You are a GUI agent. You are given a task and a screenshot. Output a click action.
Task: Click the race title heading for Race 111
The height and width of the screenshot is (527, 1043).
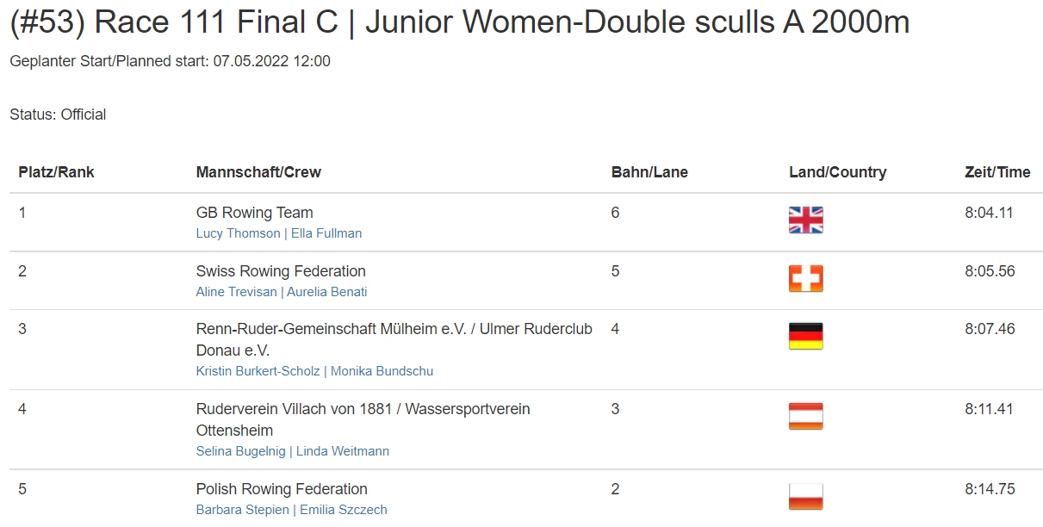(x=460, y=22)
